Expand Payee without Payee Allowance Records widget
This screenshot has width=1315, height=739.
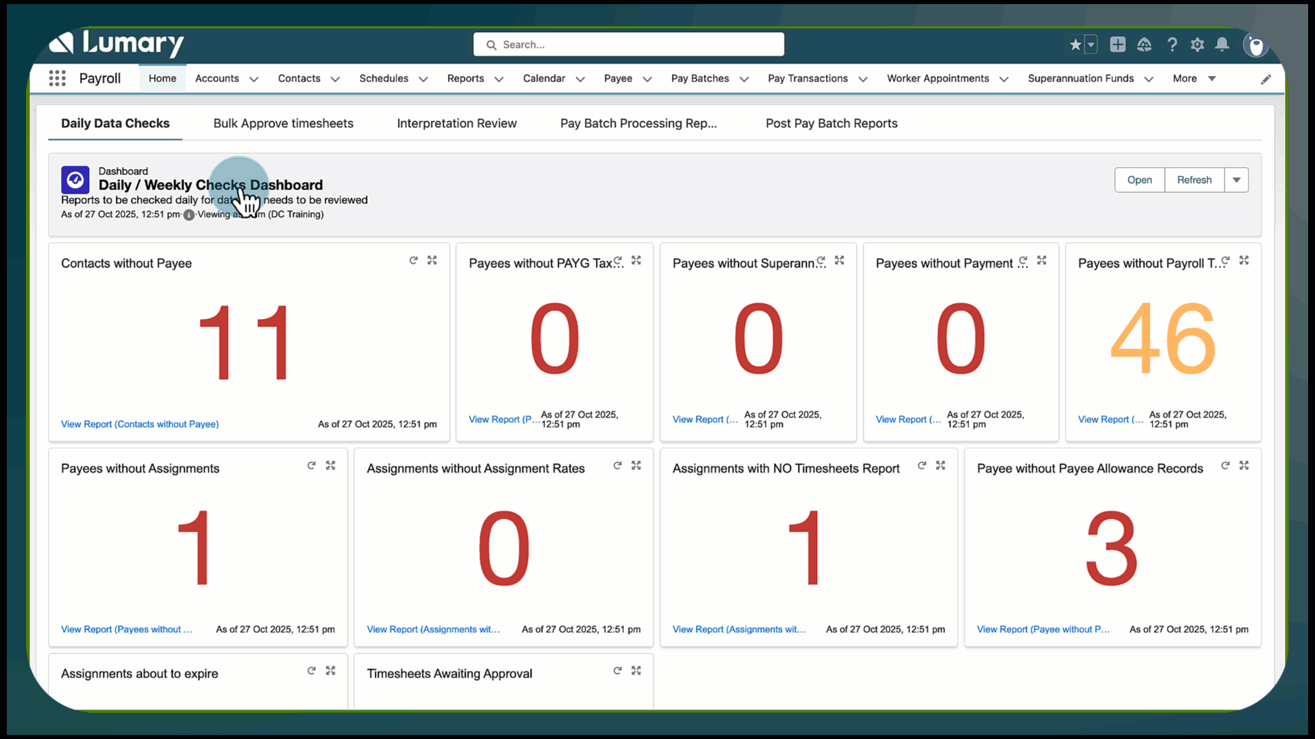coord(1244,465)
